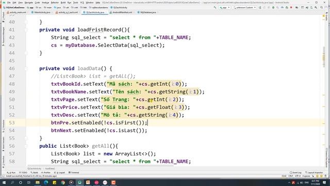Open the Edit menu
This screenshot has height=186, width=330.
14,3
